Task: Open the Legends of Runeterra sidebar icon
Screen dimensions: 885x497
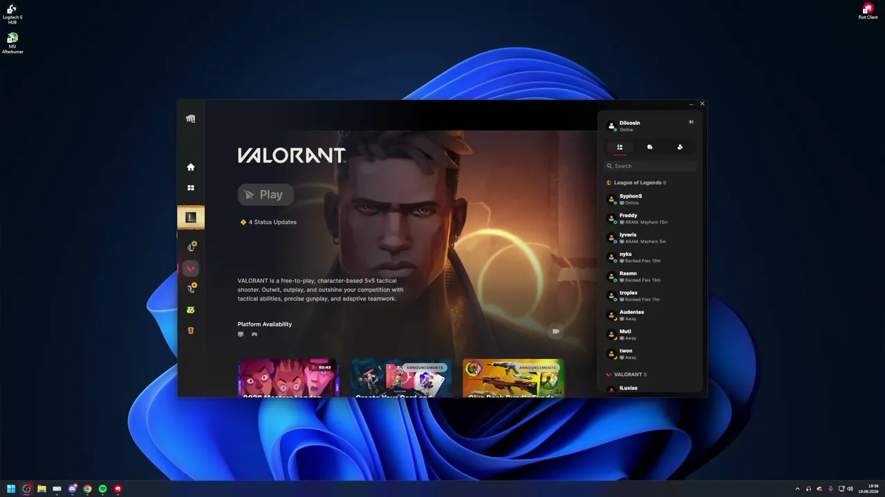Action: pyautogui.click(x=191, y=331)
